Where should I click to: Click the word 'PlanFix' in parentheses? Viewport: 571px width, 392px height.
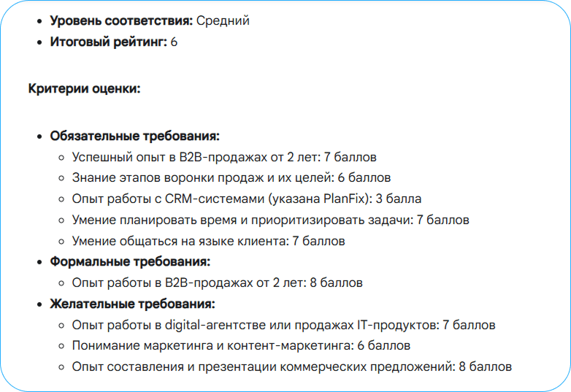344,199
